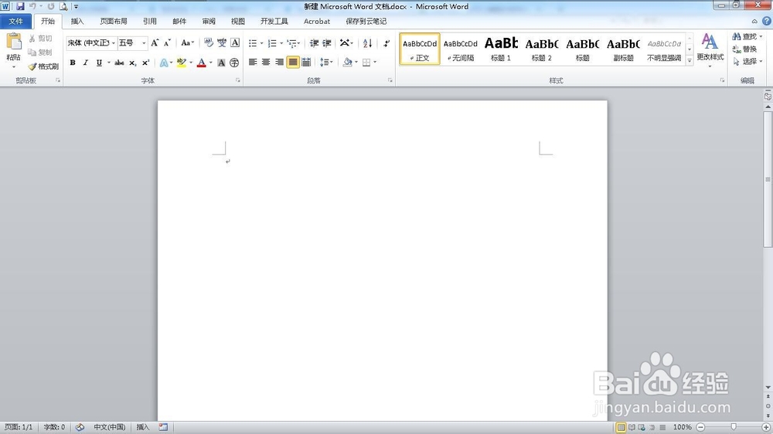Click the Increase Indent icon
773x434 pixels.
click(x=327, y=43)
